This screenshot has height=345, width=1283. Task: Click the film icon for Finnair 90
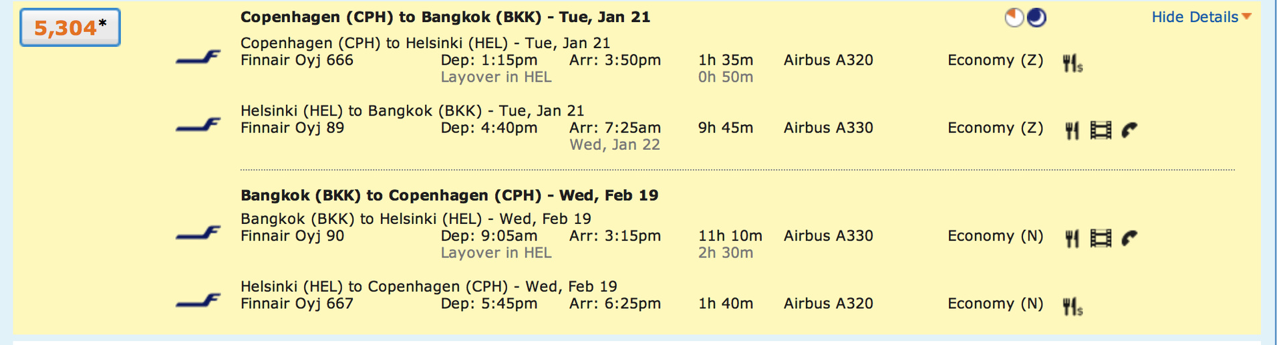pyautogui.click(x=1101, y=238)
